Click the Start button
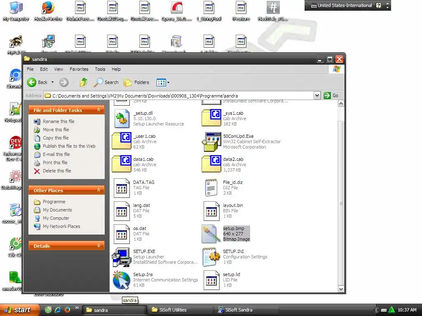This screenshot has height=316, width=422. [19, 310]
